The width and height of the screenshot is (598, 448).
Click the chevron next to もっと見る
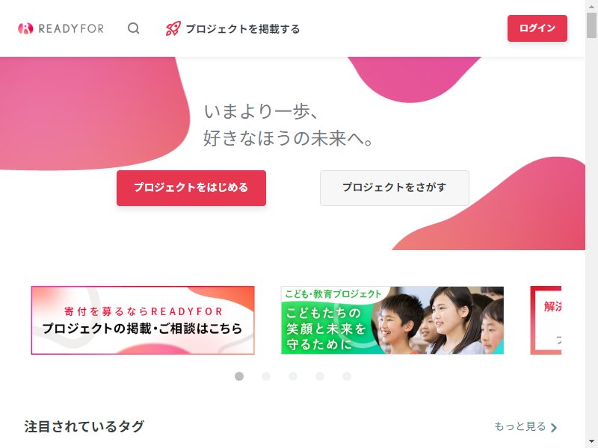554,427
